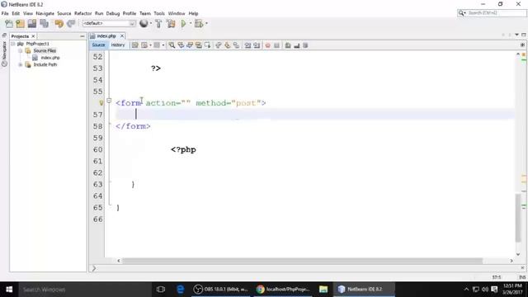This screenshot has height=297, width=528.
Task: Click the Uncomment icon in editor toolbar
Action: coord(297,45)
